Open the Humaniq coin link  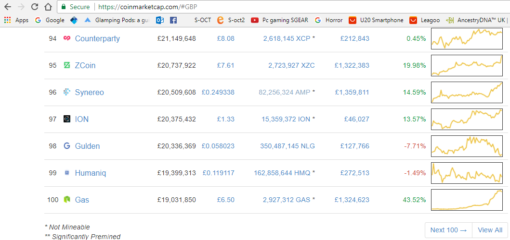(x=91, y=173)
